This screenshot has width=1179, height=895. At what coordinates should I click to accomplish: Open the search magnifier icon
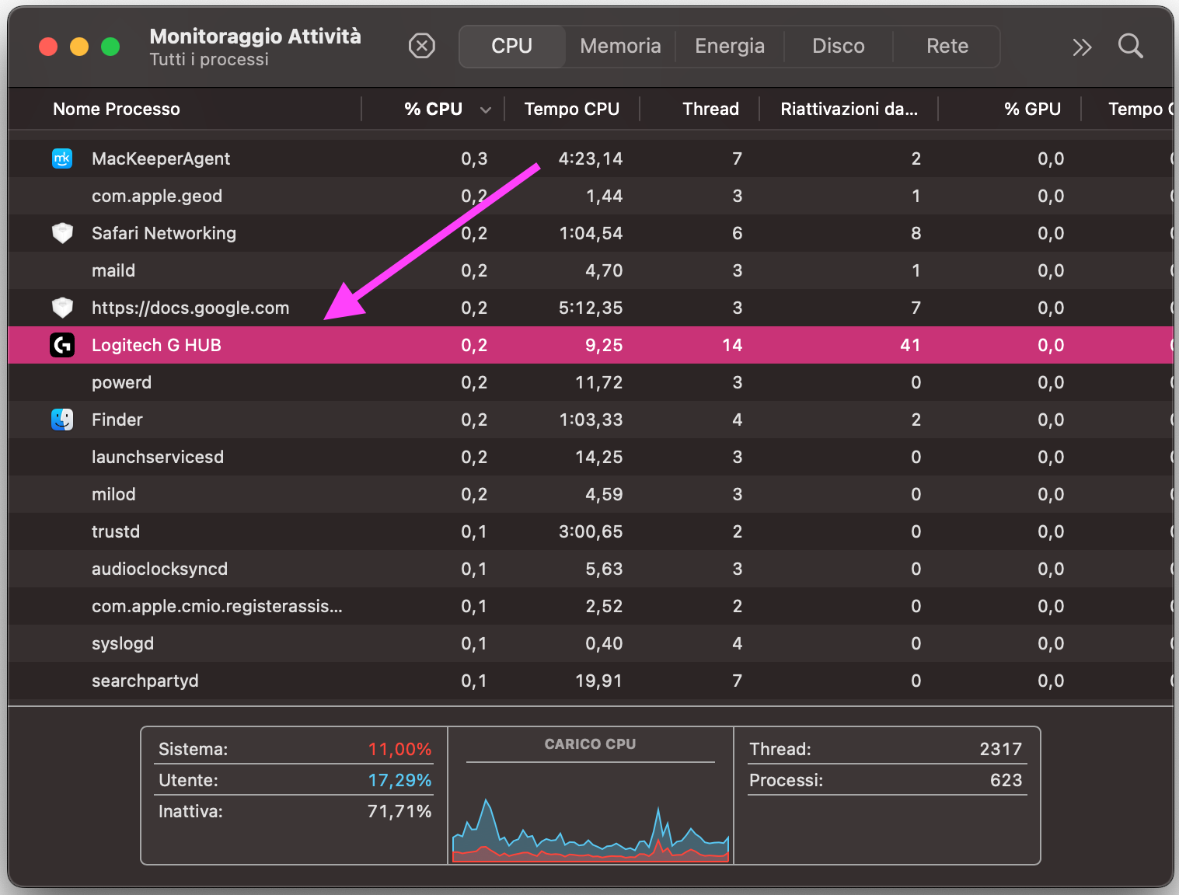[x=1130, y=47]
